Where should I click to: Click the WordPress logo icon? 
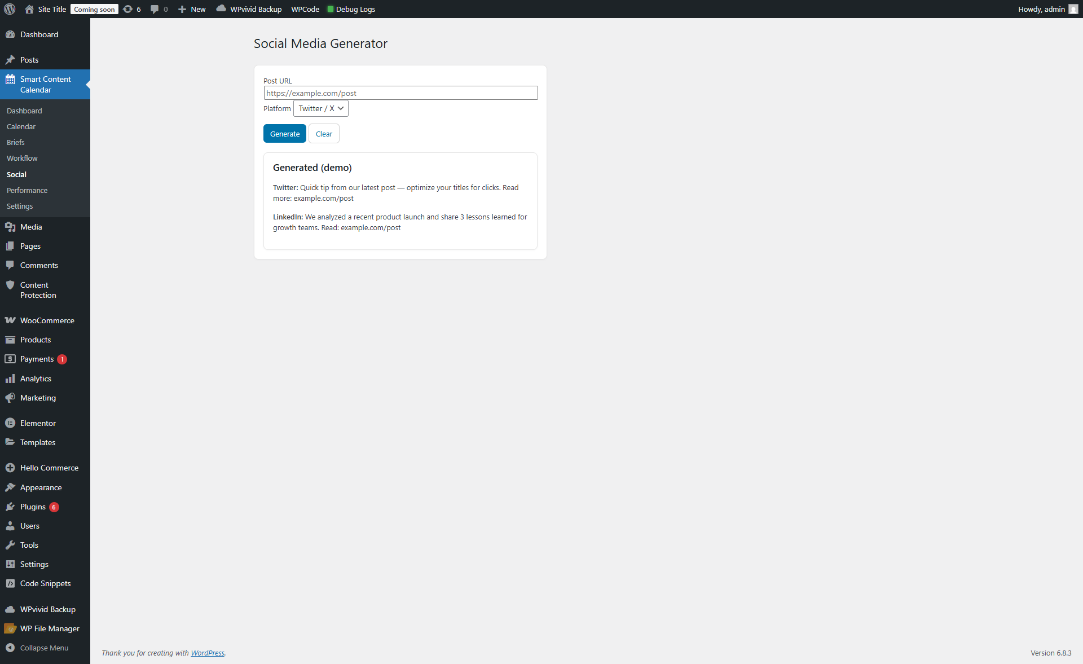(10, 9)
